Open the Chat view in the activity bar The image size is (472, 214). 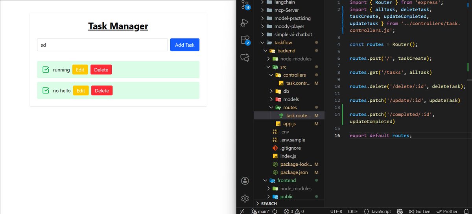pos(245,58)
